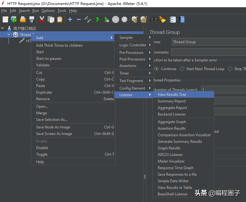The width and height of the screenshot is (246, 202).
Task: Click the Stop test icon
Action: tap(116, 19)
